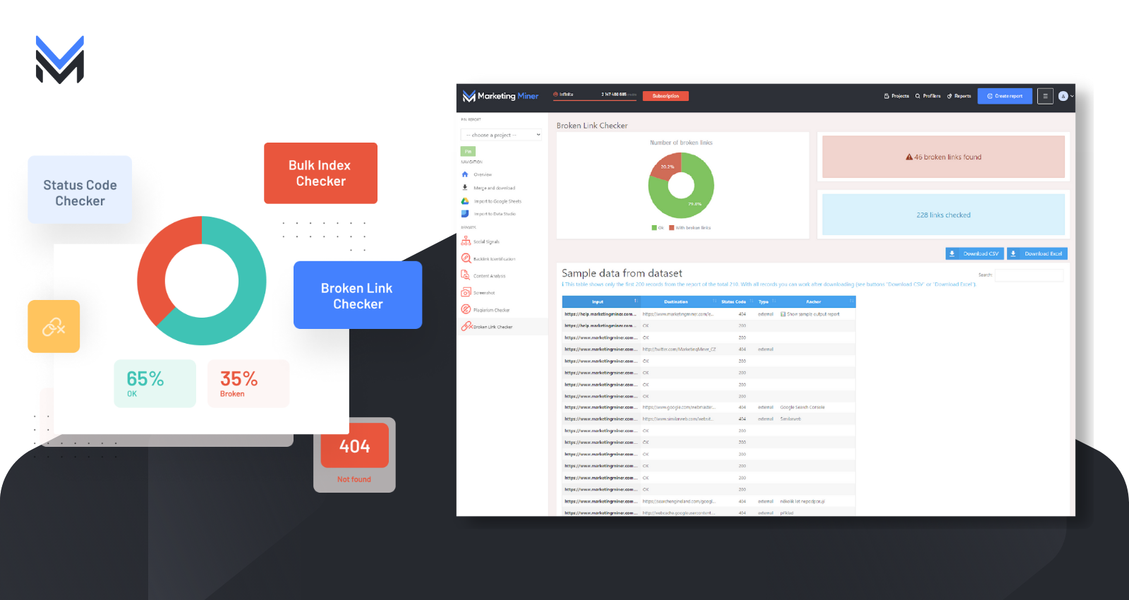The image size is (1129, 600).
Task: Click the Status Code Checker card
Action: 80,190
